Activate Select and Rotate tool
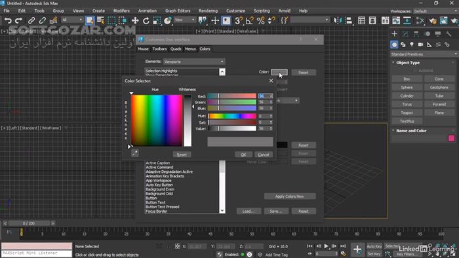The height and width of the screenshot is (258, 459). pyautogui.click(x=146, y=20)
